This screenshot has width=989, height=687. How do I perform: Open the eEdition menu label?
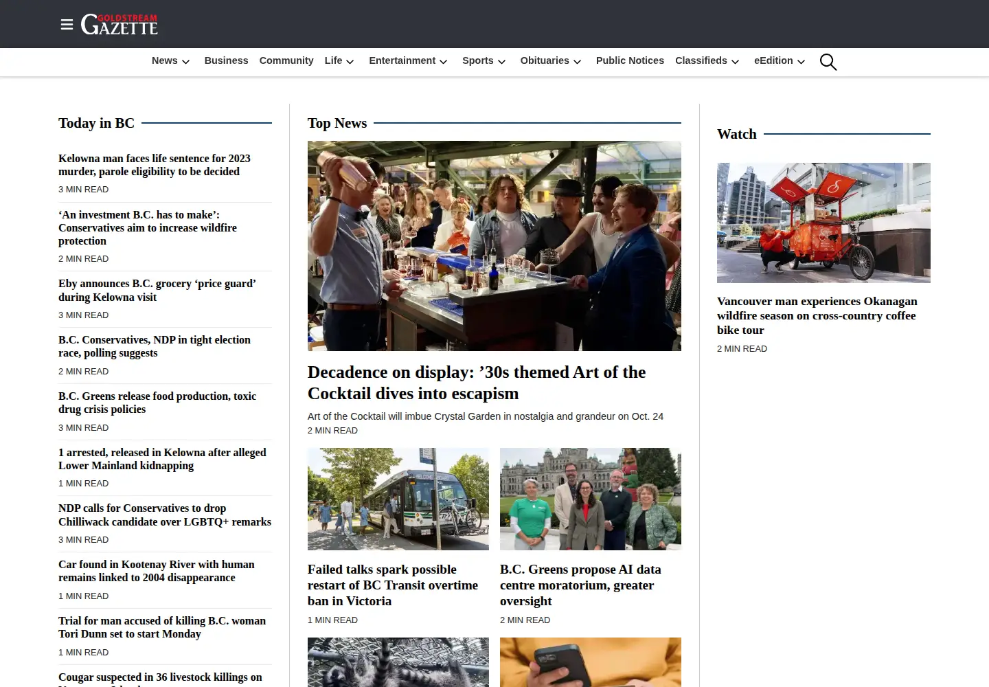tap(773, 60)
